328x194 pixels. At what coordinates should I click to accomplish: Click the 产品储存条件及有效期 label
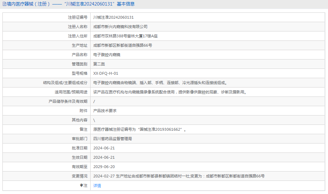[x=68, y=102]
